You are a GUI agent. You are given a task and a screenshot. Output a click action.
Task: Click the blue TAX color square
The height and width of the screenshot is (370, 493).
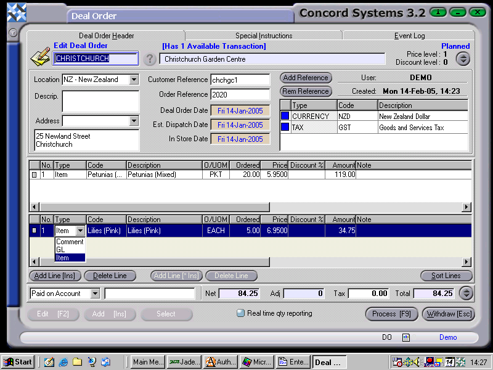point(285,125)
